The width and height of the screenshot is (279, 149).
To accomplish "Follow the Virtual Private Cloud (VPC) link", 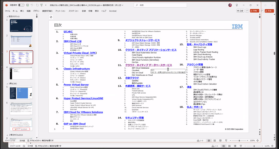I will (80, 53).
